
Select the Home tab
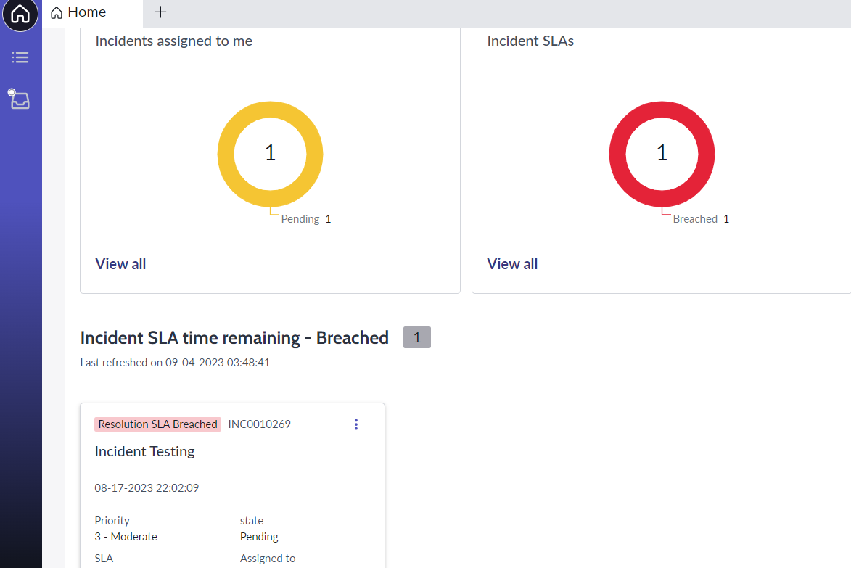pos(93,14)
